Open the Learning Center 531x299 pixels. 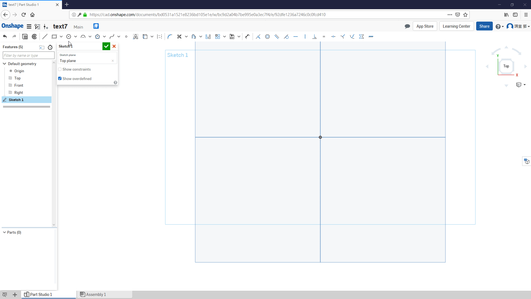click(x=456, y=26)
